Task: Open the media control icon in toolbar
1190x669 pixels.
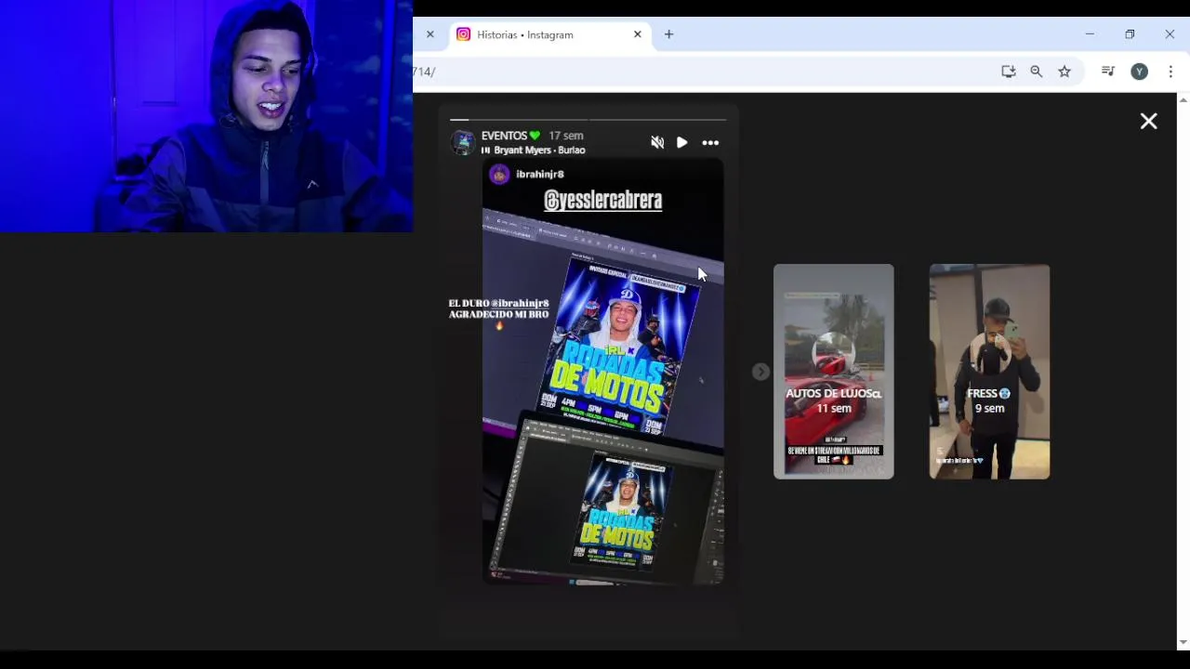Action: [x=1108, y=72]
